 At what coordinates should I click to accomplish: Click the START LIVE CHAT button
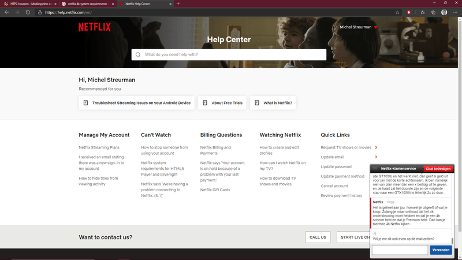(x=353, y=237)
